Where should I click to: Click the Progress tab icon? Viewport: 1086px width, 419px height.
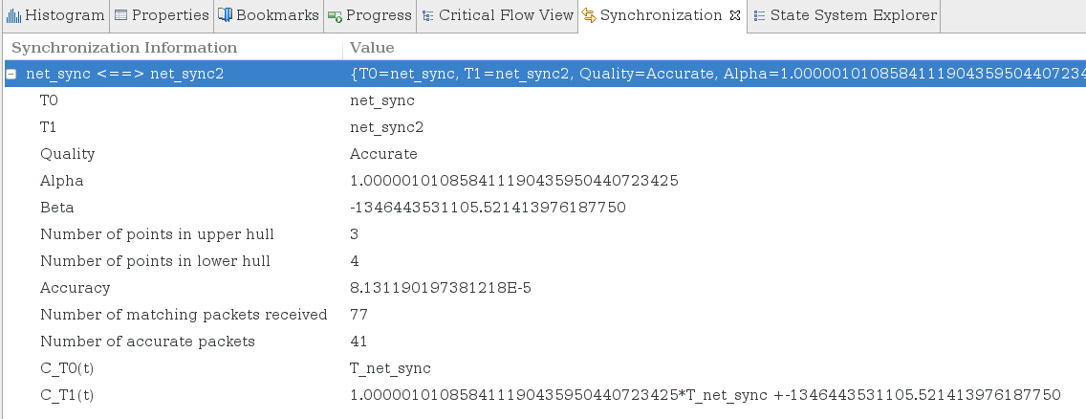[x=335, y=15]
